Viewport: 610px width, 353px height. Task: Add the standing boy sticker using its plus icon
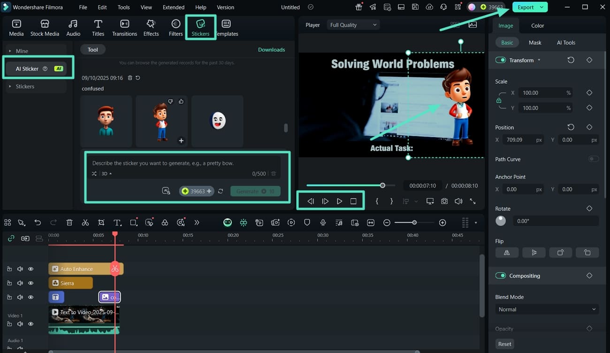pos(181,140)
